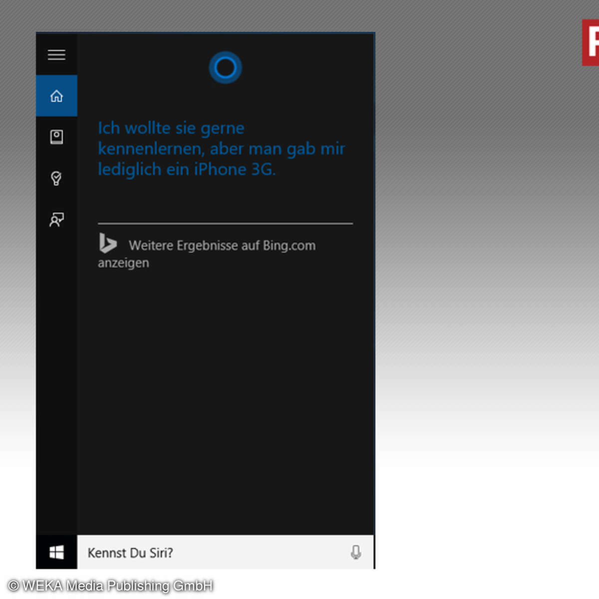
Task: Click the red logo in the top-right corner
Action: pyautogui.click(x=591, y=42)
